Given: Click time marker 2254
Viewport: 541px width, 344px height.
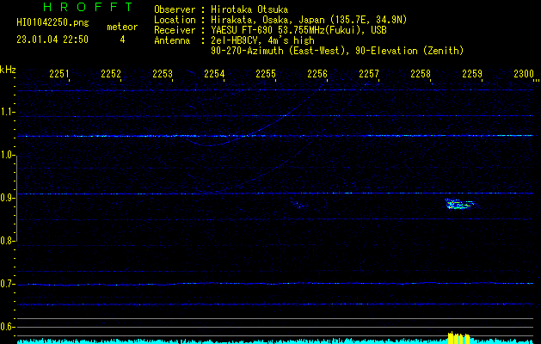Looking at the screenshot, I should (x=214, y=73).
